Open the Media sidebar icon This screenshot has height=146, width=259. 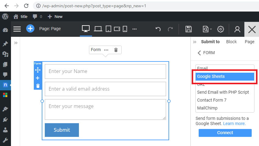(x=5, y=54)
